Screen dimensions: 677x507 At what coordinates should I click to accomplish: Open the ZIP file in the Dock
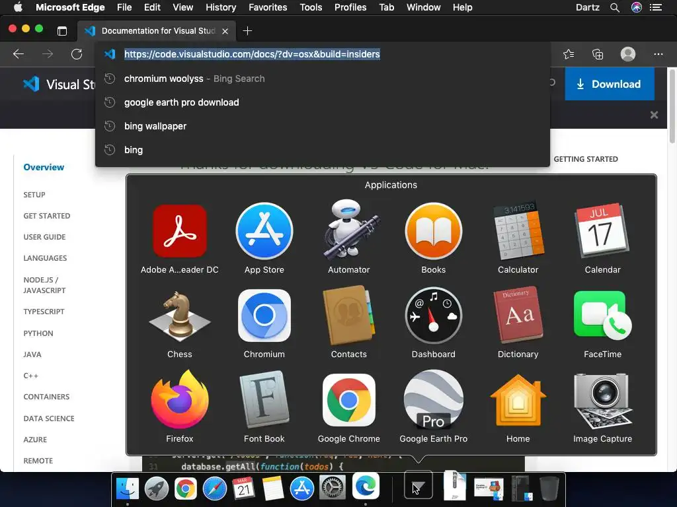[455, 486]
